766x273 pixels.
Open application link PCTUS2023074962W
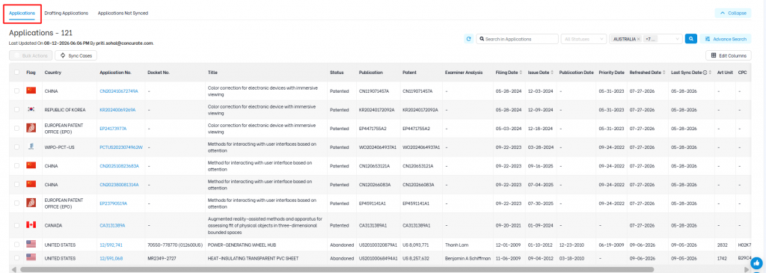click(121, 147)
